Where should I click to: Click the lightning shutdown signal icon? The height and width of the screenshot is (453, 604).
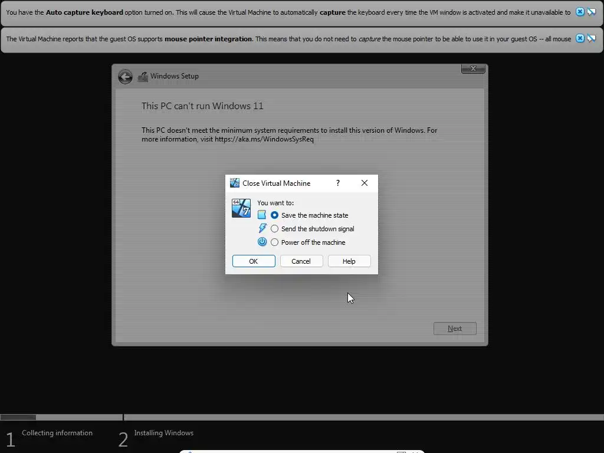(262, 228)
